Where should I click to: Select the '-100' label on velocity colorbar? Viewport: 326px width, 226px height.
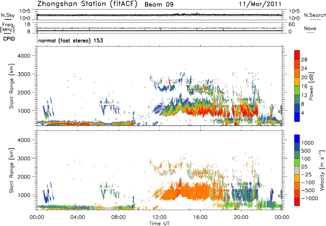coord(308,182)
